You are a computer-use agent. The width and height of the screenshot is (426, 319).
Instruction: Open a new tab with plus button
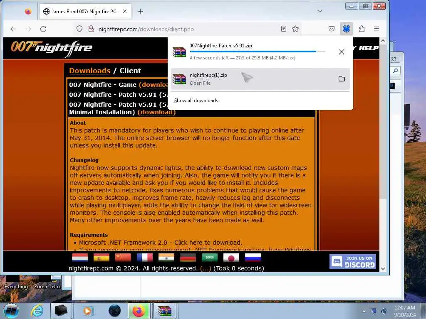click(x=140, y=11)
